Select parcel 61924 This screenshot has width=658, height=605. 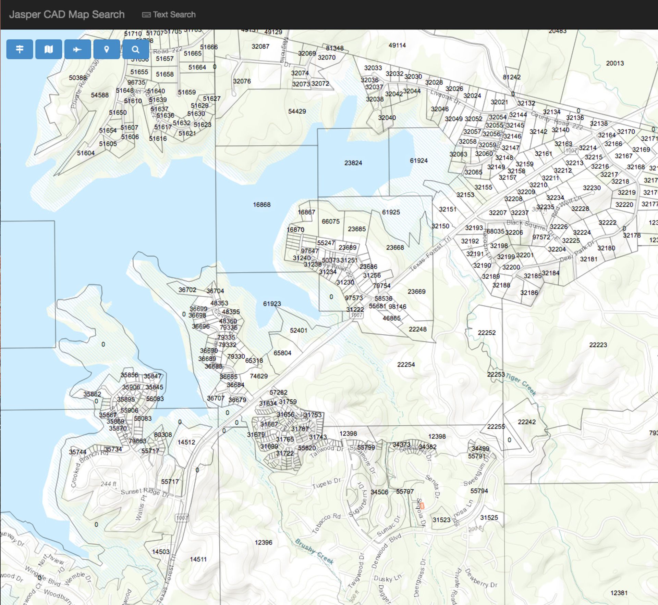[419, 160]
